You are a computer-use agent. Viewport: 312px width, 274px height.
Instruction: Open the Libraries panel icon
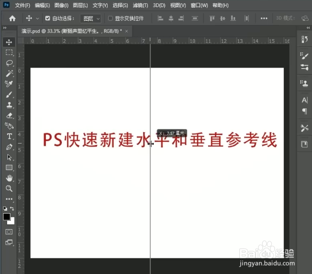(304, 144)
